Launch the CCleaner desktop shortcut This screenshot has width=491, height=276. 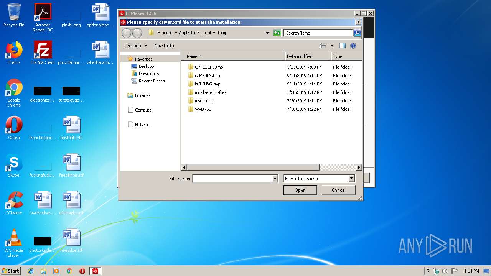point(14,203)
